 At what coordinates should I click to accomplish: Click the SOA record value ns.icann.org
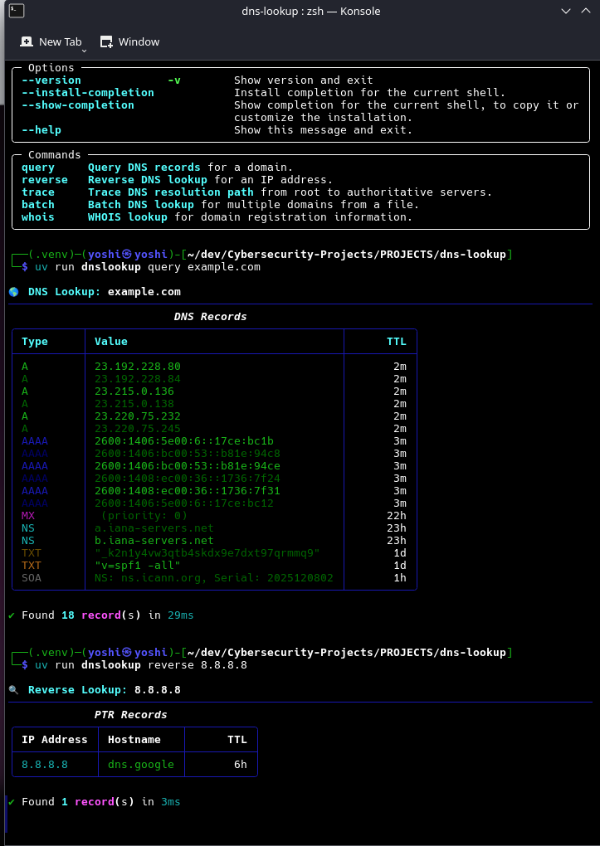[x=213, y=577]
